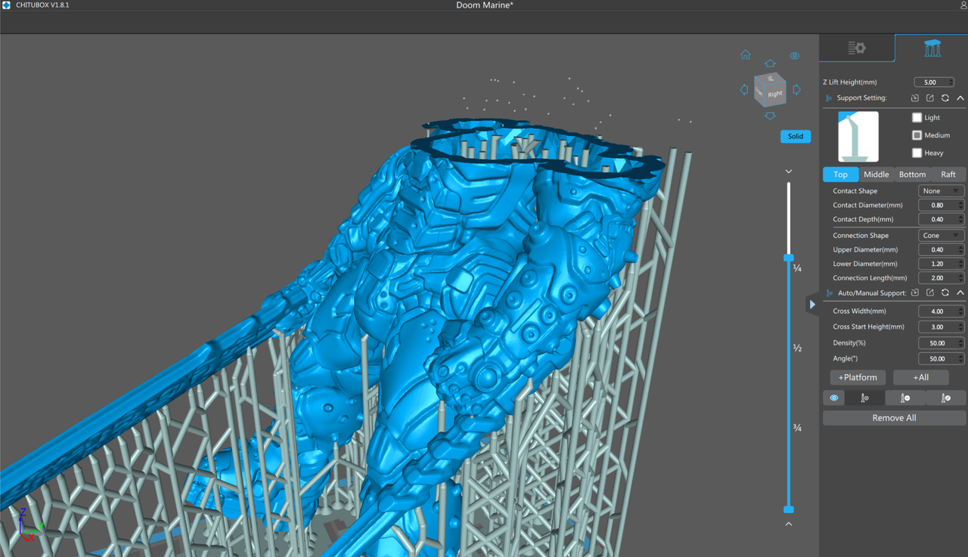Image resolution: width=968 pixels, height=557 pixels.
Task: Click the Upper Diameter field
Action: pos(941,249)
